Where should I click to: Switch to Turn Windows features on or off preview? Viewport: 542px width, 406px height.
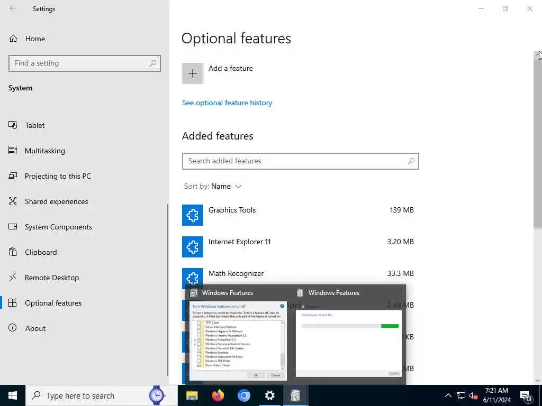pyautogui.click(x=238, y=341)
